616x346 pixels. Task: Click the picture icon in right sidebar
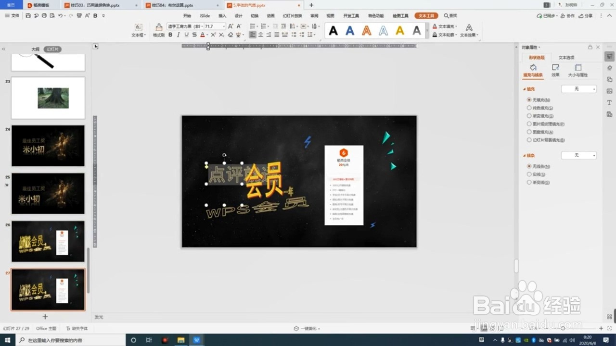[x=609, y=91]
